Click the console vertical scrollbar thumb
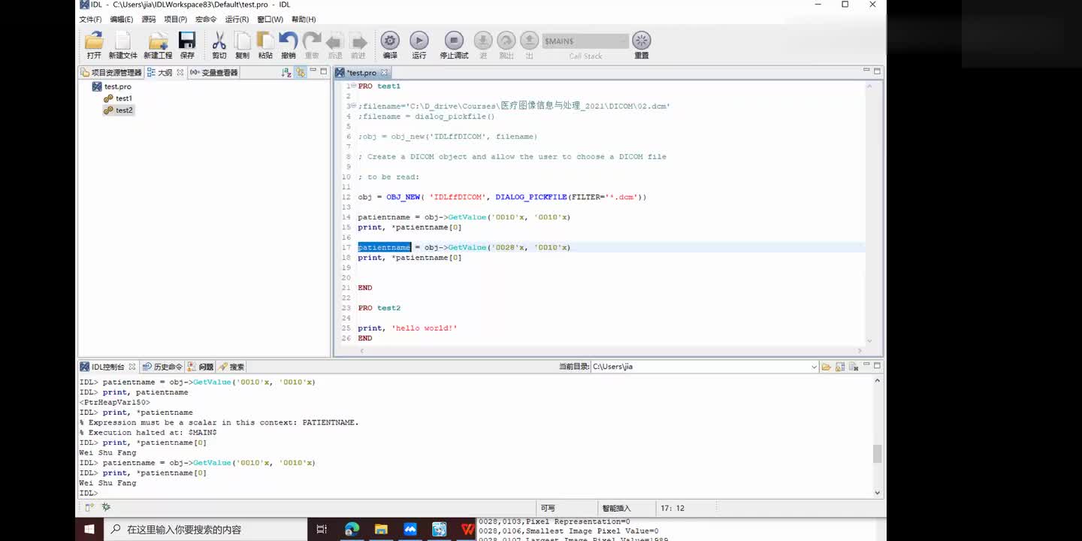Viewport: 1082px width, 541px height. coord(877,454)
